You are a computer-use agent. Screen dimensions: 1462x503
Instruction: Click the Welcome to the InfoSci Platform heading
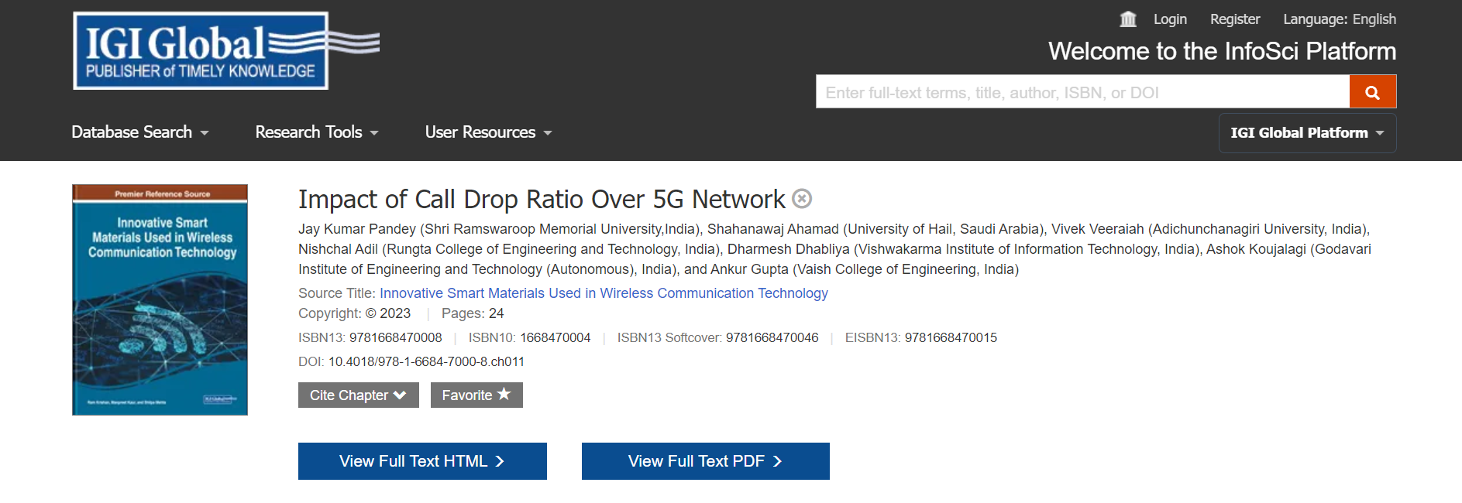pyautogui.click(x=1222, y=51)
